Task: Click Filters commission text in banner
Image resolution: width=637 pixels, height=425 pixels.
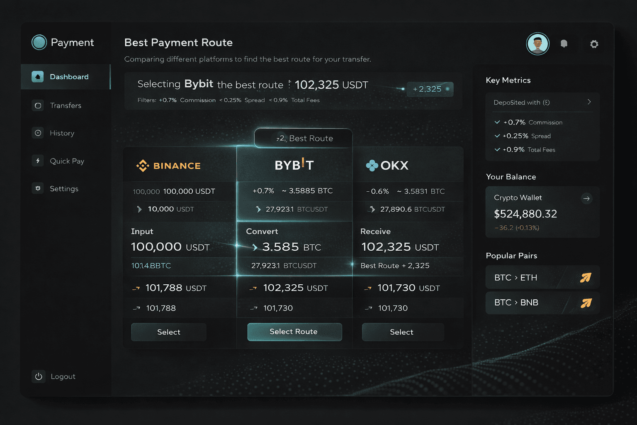Action: click(187, 100)
